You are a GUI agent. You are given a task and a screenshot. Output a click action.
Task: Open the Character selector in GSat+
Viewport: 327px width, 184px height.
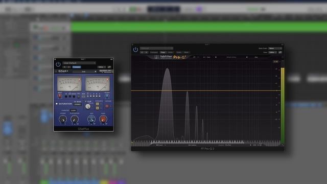click(x=73, y=110)
